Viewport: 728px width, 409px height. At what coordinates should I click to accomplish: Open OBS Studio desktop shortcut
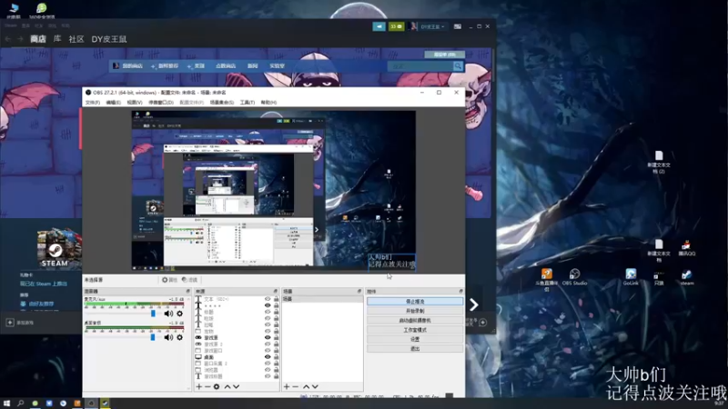pyautogui.click(x=574, y=277)
